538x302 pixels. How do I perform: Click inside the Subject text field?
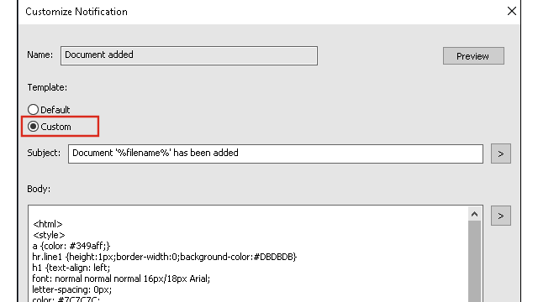(x=276, y=154)
